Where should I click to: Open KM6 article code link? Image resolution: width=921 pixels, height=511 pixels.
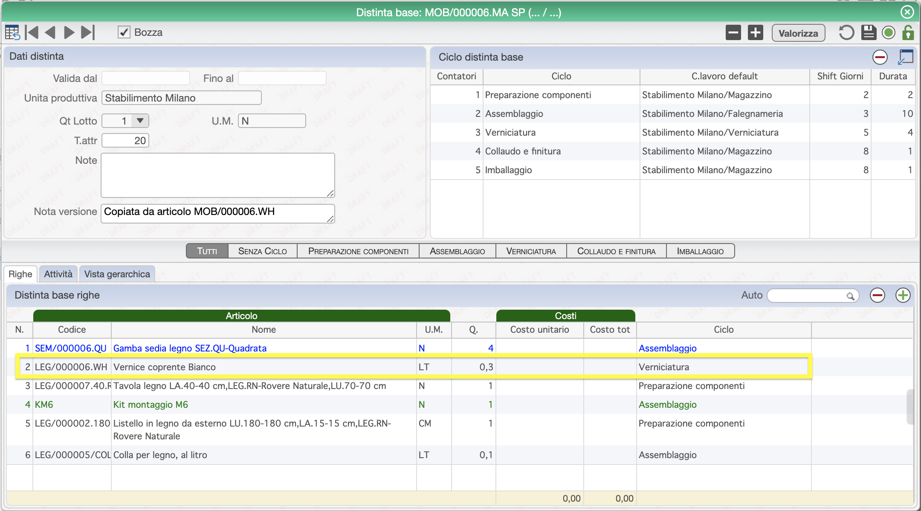point(44,404)
